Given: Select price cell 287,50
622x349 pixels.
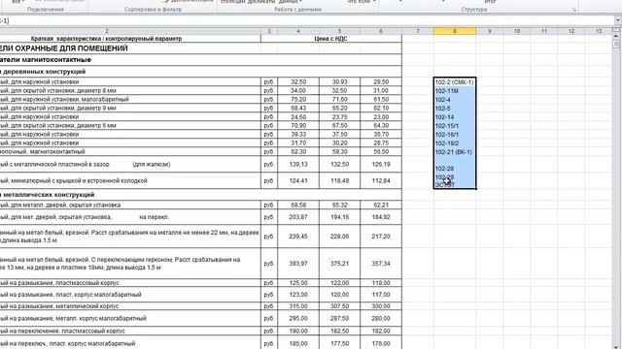Looking at the screenshot, I should tap(339, 318).
